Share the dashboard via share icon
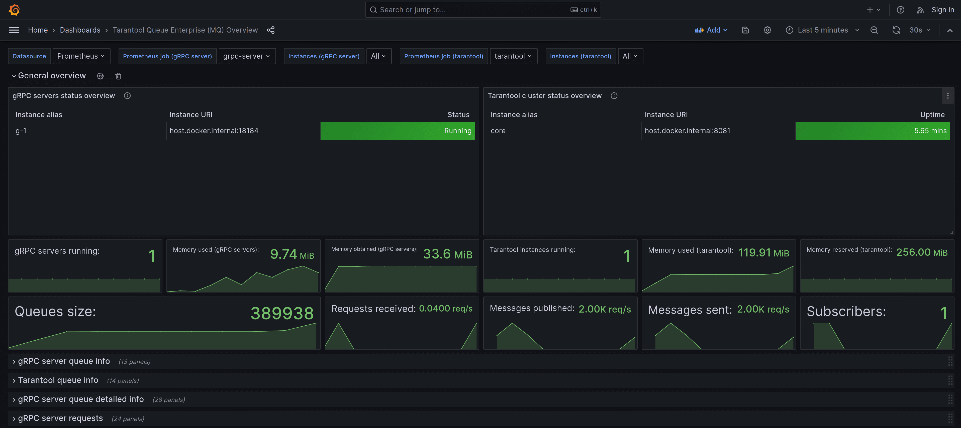 point(271,30)
